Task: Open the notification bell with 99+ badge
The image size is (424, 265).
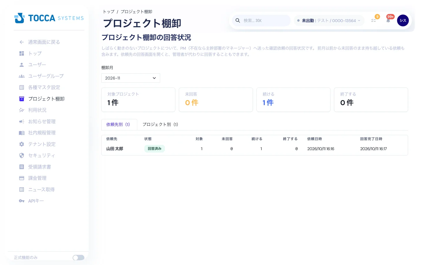Action: point(388,21)
